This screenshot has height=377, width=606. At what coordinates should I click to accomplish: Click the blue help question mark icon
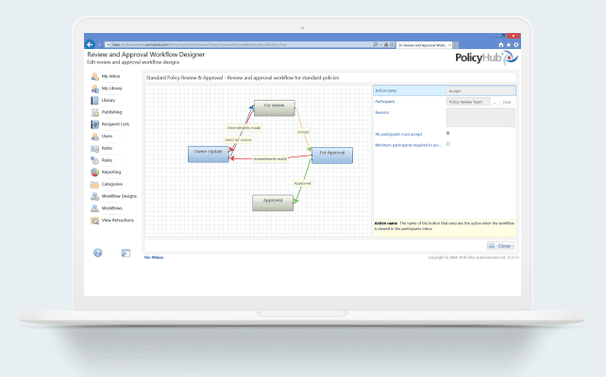click(97, 253)
